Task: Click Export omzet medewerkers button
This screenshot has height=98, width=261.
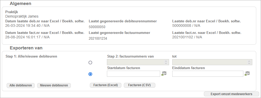Action: [x=232, y=94]
